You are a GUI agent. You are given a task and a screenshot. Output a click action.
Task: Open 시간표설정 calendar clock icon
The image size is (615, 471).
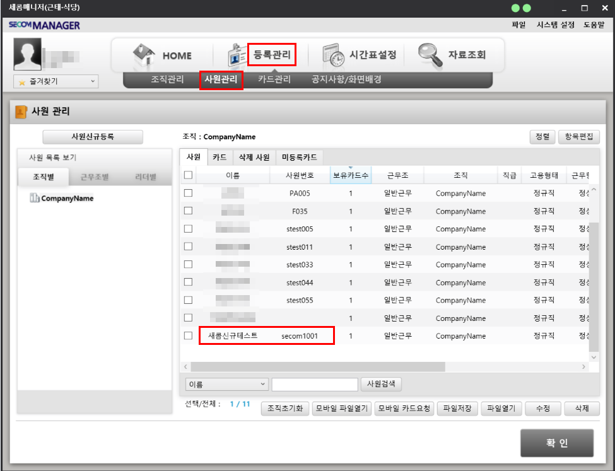pyautogui.click(x=332, y=55)
